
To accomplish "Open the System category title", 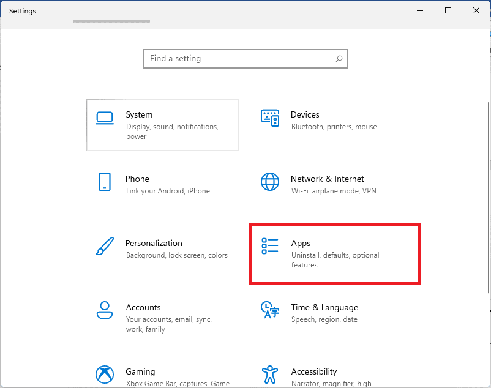I will (139, 115).
